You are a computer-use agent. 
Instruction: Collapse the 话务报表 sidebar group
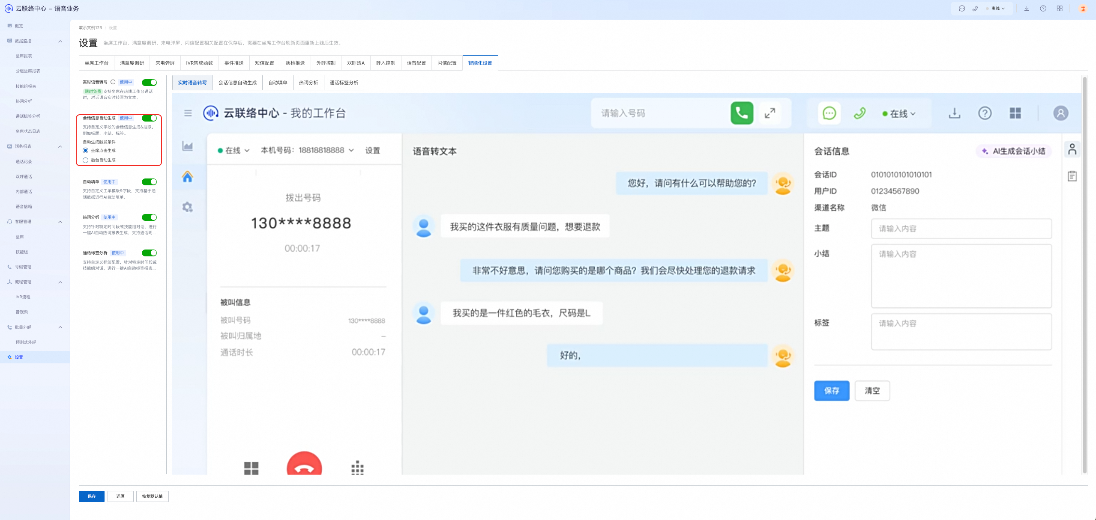coord(60,146)
